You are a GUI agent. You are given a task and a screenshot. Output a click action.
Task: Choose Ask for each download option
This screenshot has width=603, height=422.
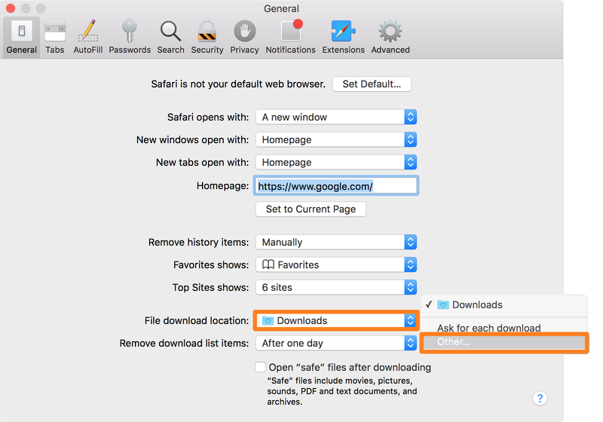[x=504, y=328]
